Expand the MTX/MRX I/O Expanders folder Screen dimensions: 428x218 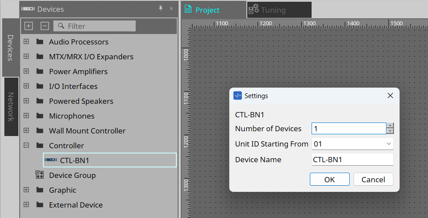[26, 56]
